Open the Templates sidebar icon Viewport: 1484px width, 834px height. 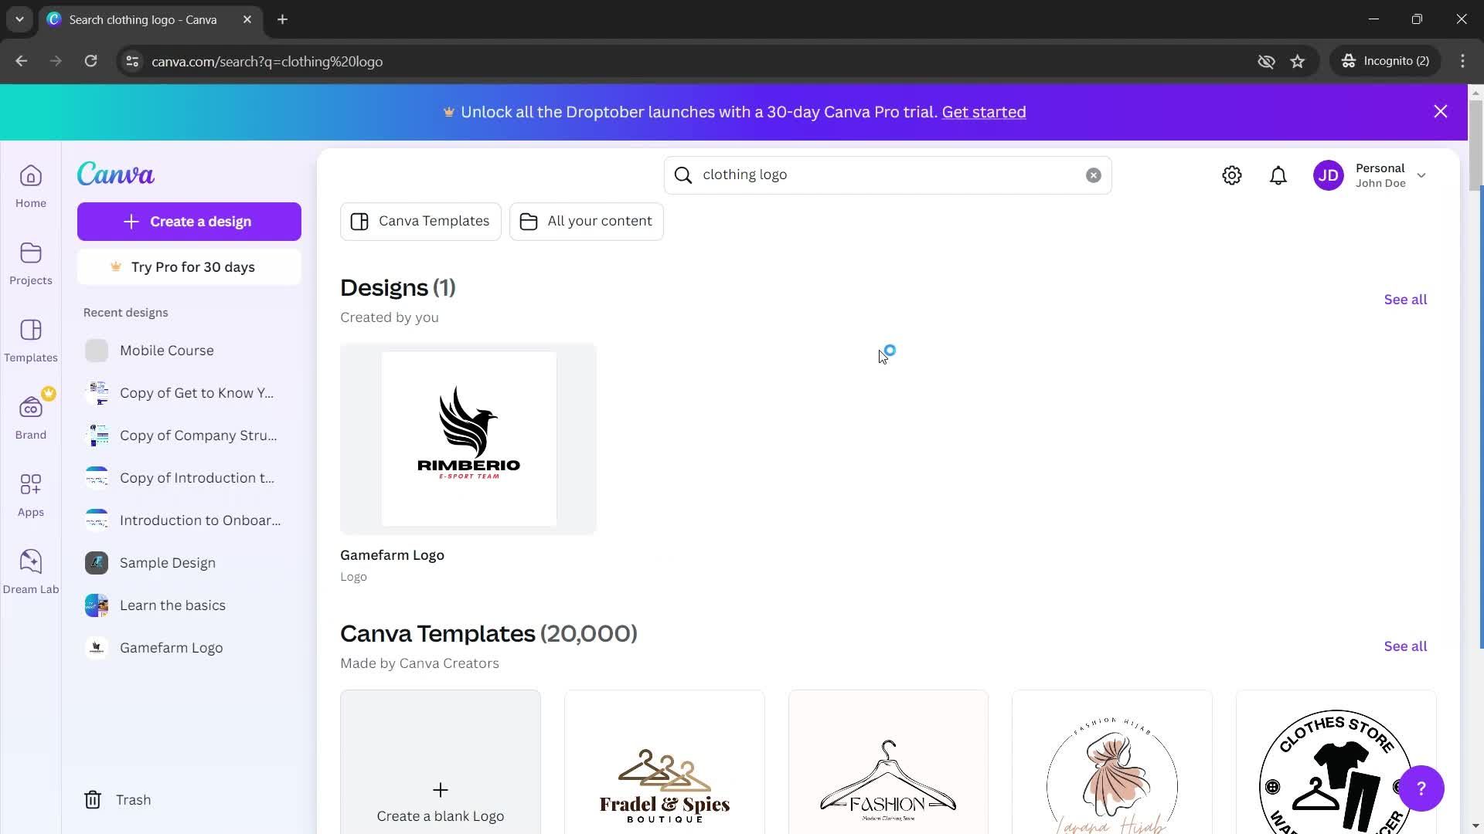coord(31,341)
